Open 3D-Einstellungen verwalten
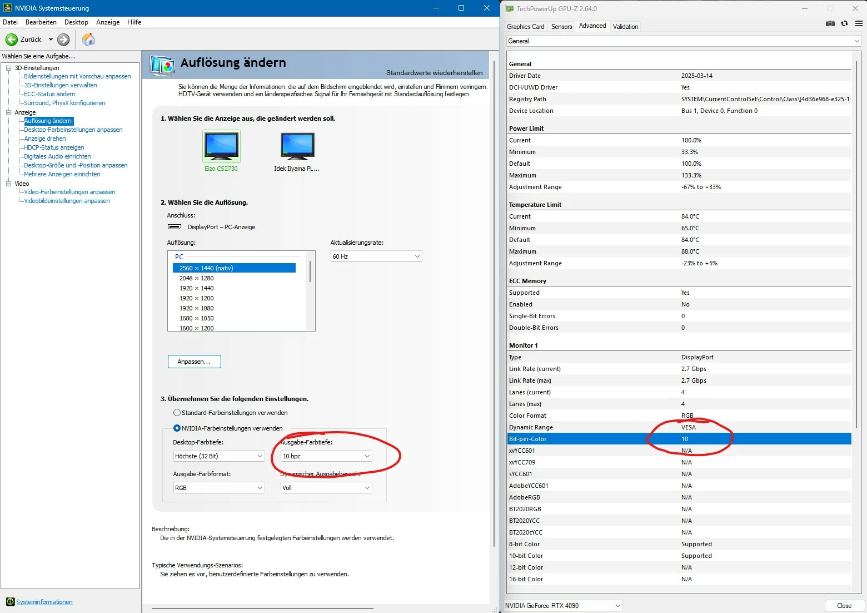Viewport: 867px width, 613px height. (61, 85)
